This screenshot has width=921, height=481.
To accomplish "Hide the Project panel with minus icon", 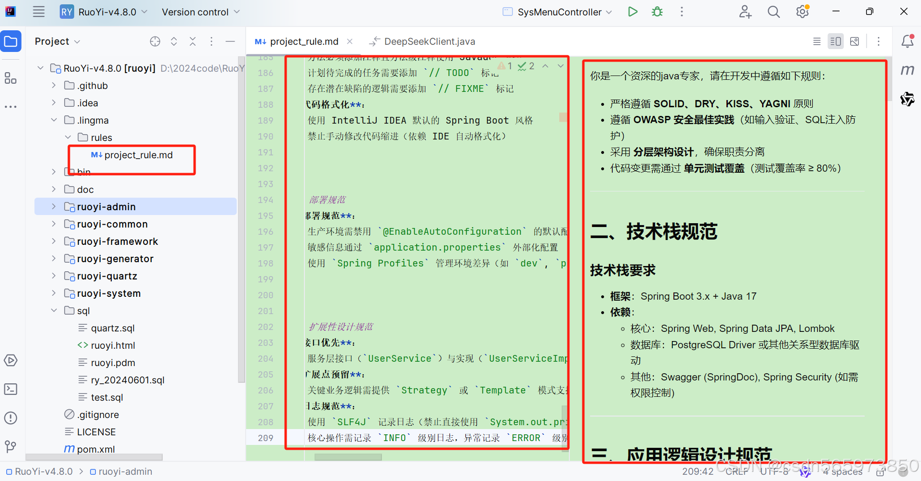I will coord(230,41).
